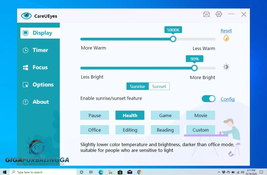Open sunrise/sunset Config link

(227, 99)
